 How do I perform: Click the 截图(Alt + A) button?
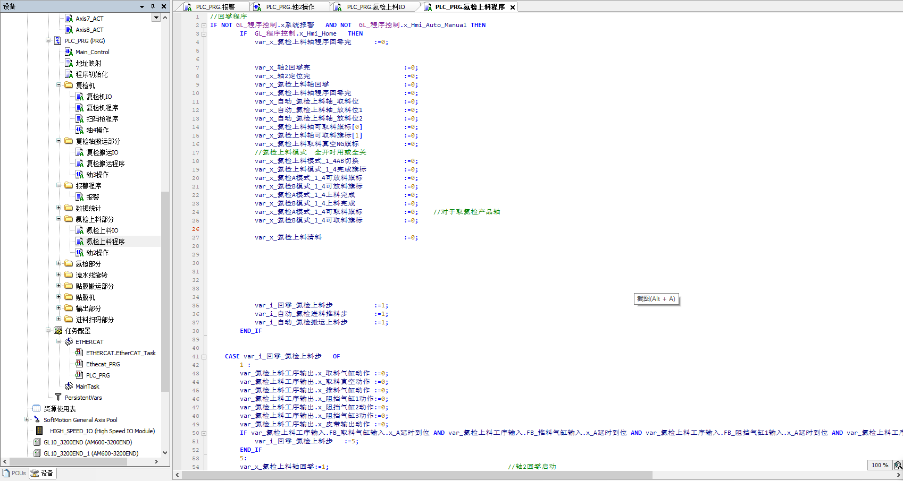656,299
